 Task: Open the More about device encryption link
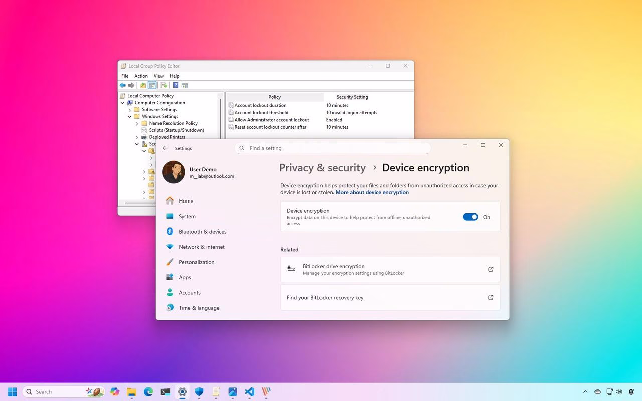pyautogui.click(x=372, y=192)
